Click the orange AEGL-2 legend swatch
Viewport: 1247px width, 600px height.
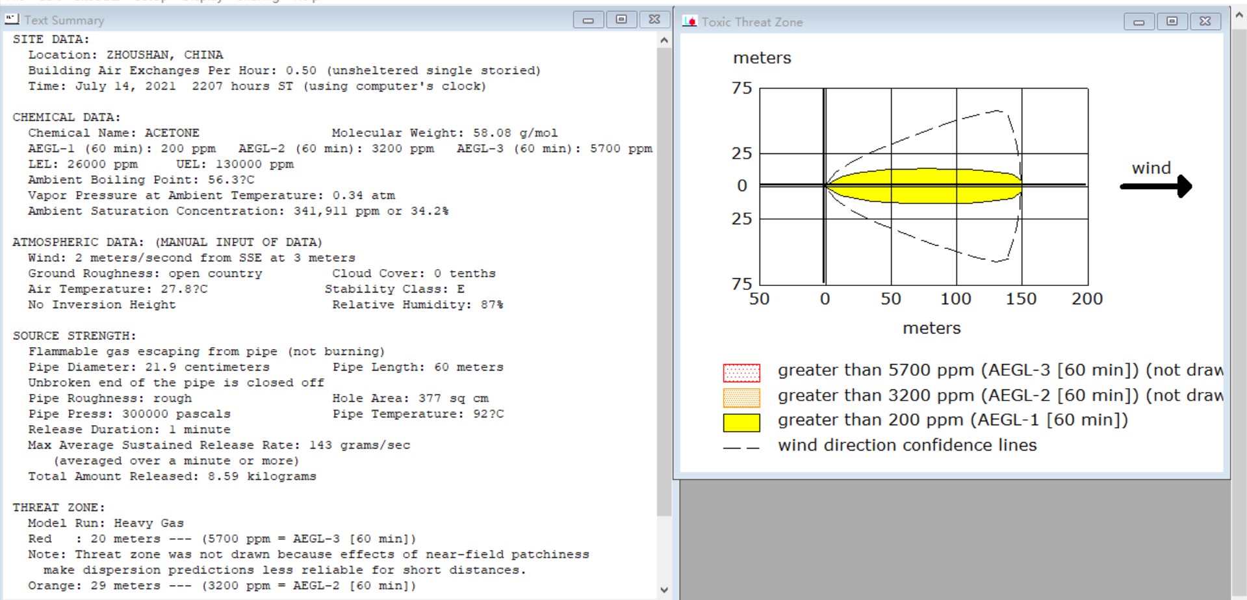(x=741, y=397)
